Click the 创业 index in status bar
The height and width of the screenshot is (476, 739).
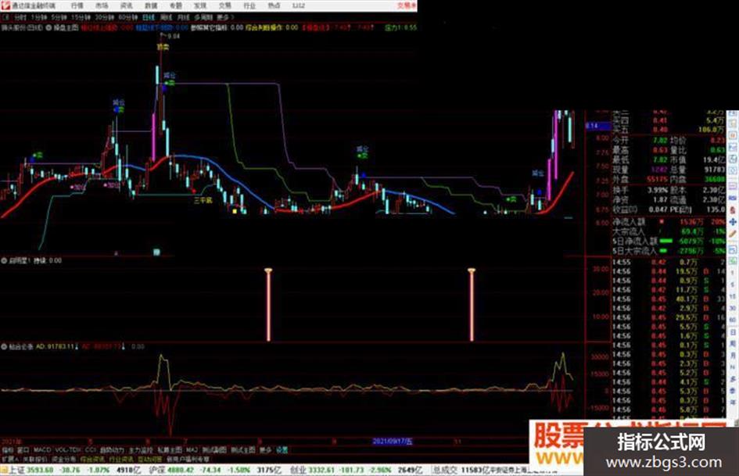(x=297, y=471)
